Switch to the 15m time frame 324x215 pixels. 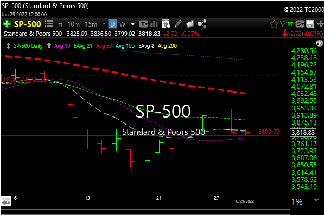[91, 24]
